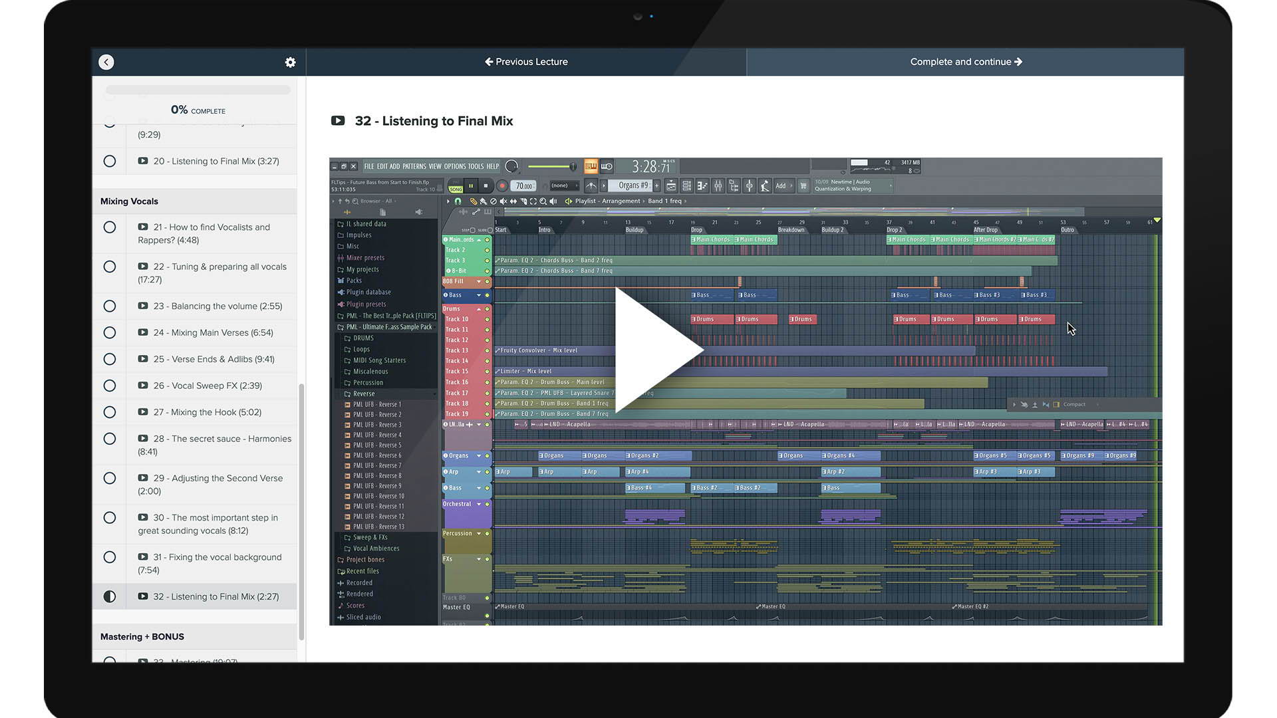The width and height of the screenshot is (1277, 718).
Task: Expand the DRUMS folder in browser
Action: (x=363, y=338)
